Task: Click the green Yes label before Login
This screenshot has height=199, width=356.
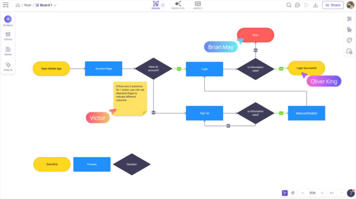Action: pyautogui.click(x=179, y=68)
